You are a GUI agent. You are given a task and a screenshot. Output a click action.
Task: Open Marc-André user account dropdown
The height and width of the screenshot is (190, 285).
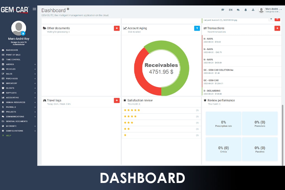[x=270, y=10]
